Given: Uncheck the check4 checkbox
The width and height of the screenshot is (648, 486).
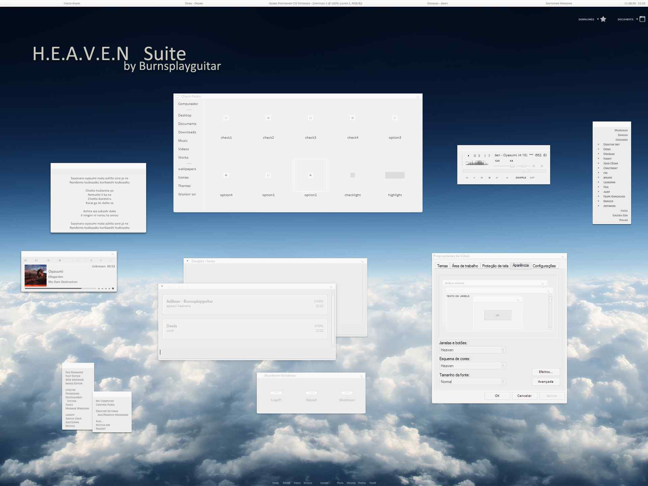Looking at the screenshot, I should click(x=353, y=118).
